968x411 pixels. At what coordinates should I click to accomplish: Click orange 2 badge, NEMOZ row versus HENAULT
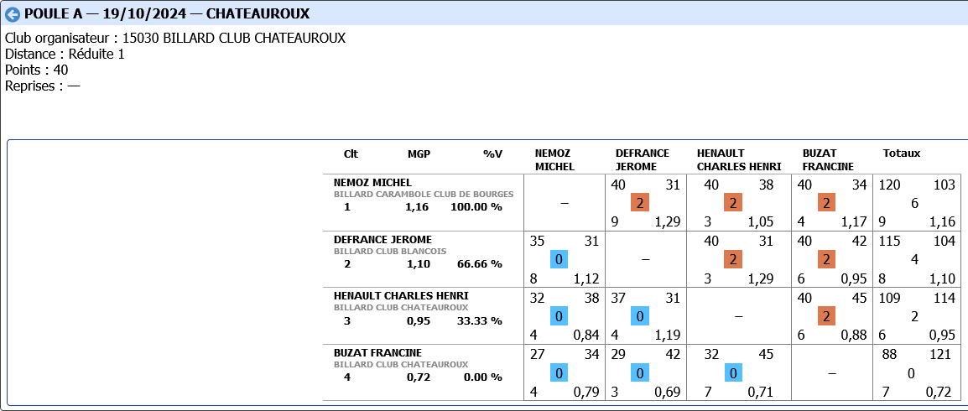pos(733,203)
